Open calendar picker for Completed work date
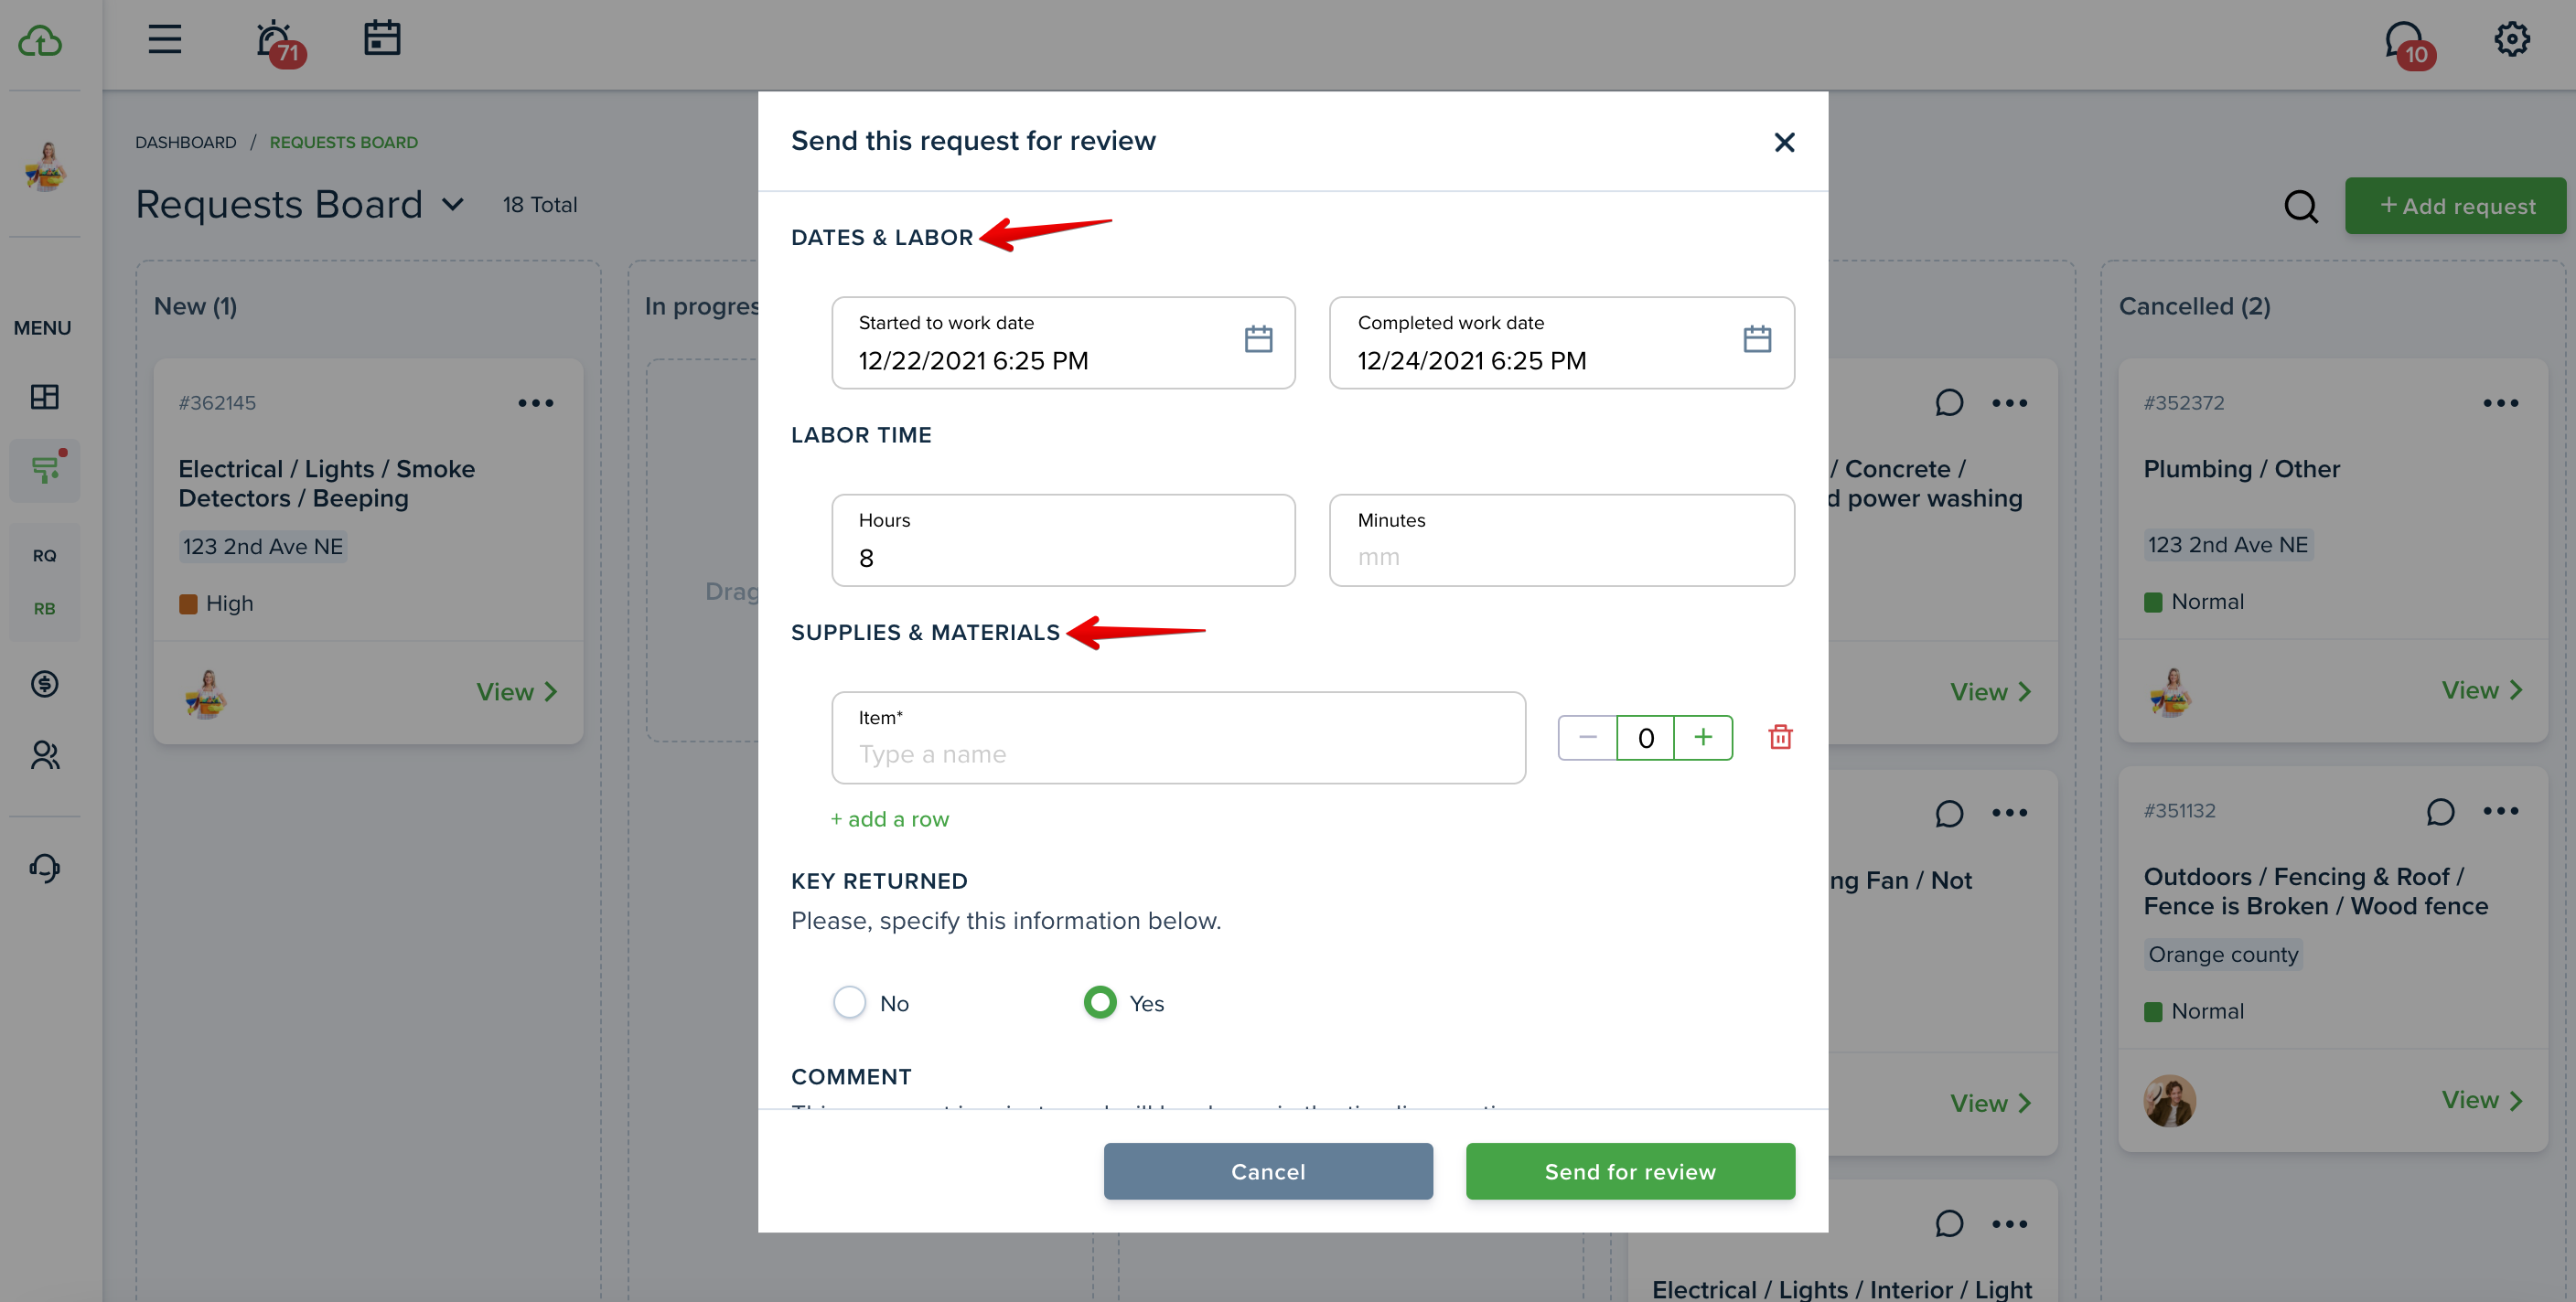This screenshot has height=1302, width=2576. [x=1757, y=340]
